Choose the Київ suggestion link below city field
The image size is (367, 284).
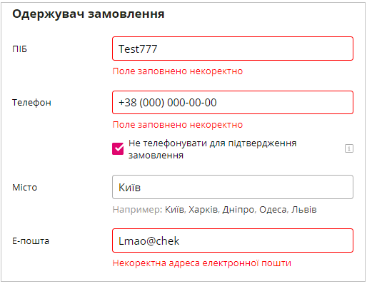click(x=174, y=210)
